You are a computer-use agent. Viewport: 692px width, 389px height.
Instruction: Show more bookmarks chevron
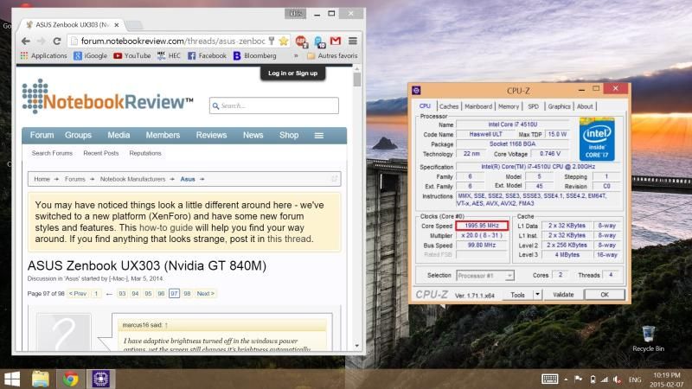coord(296,55)
